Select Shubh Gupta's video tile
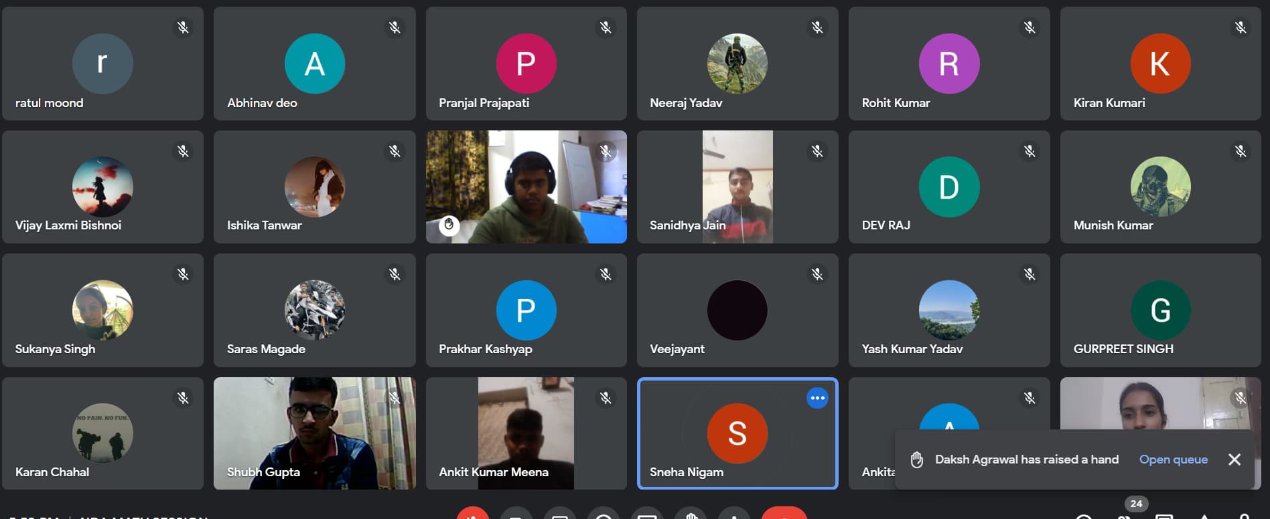Screen dimensions: 1270x519 point(314,433)
